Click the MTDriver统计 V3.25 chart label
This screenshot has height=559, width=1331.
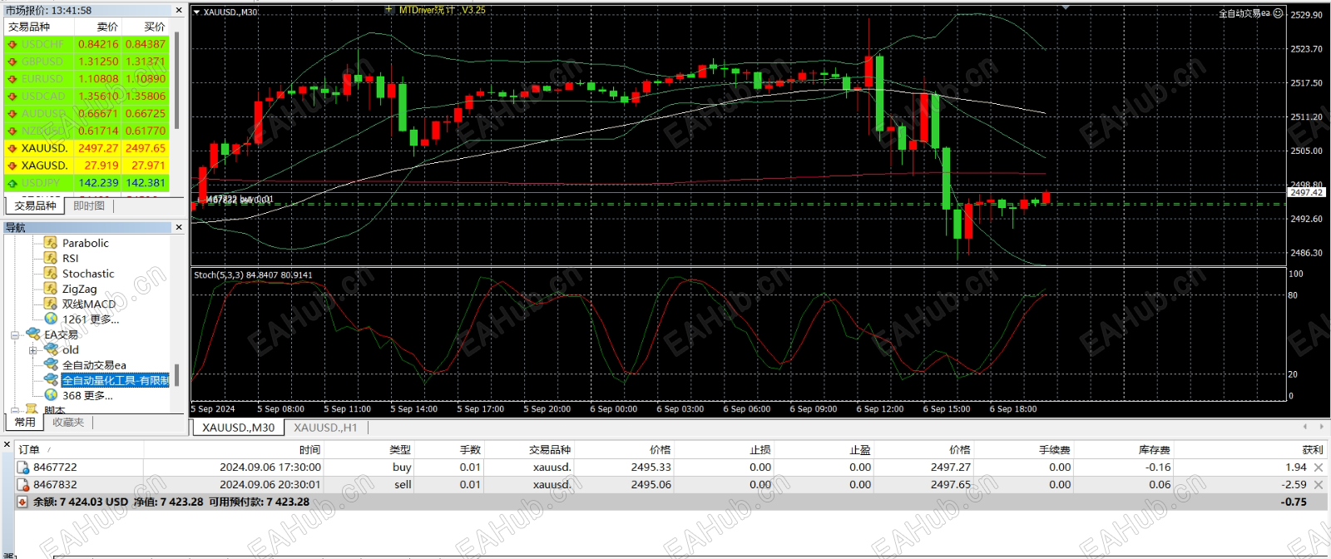(442, 10)
